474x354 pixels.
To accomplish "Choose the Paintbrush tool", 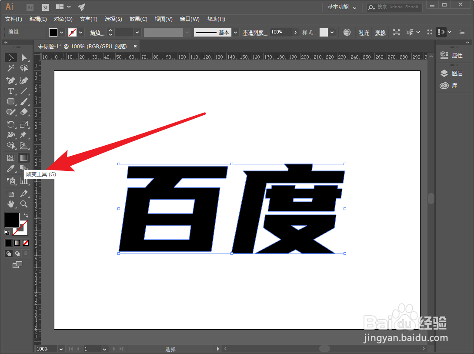I will [x=24, y=102].
